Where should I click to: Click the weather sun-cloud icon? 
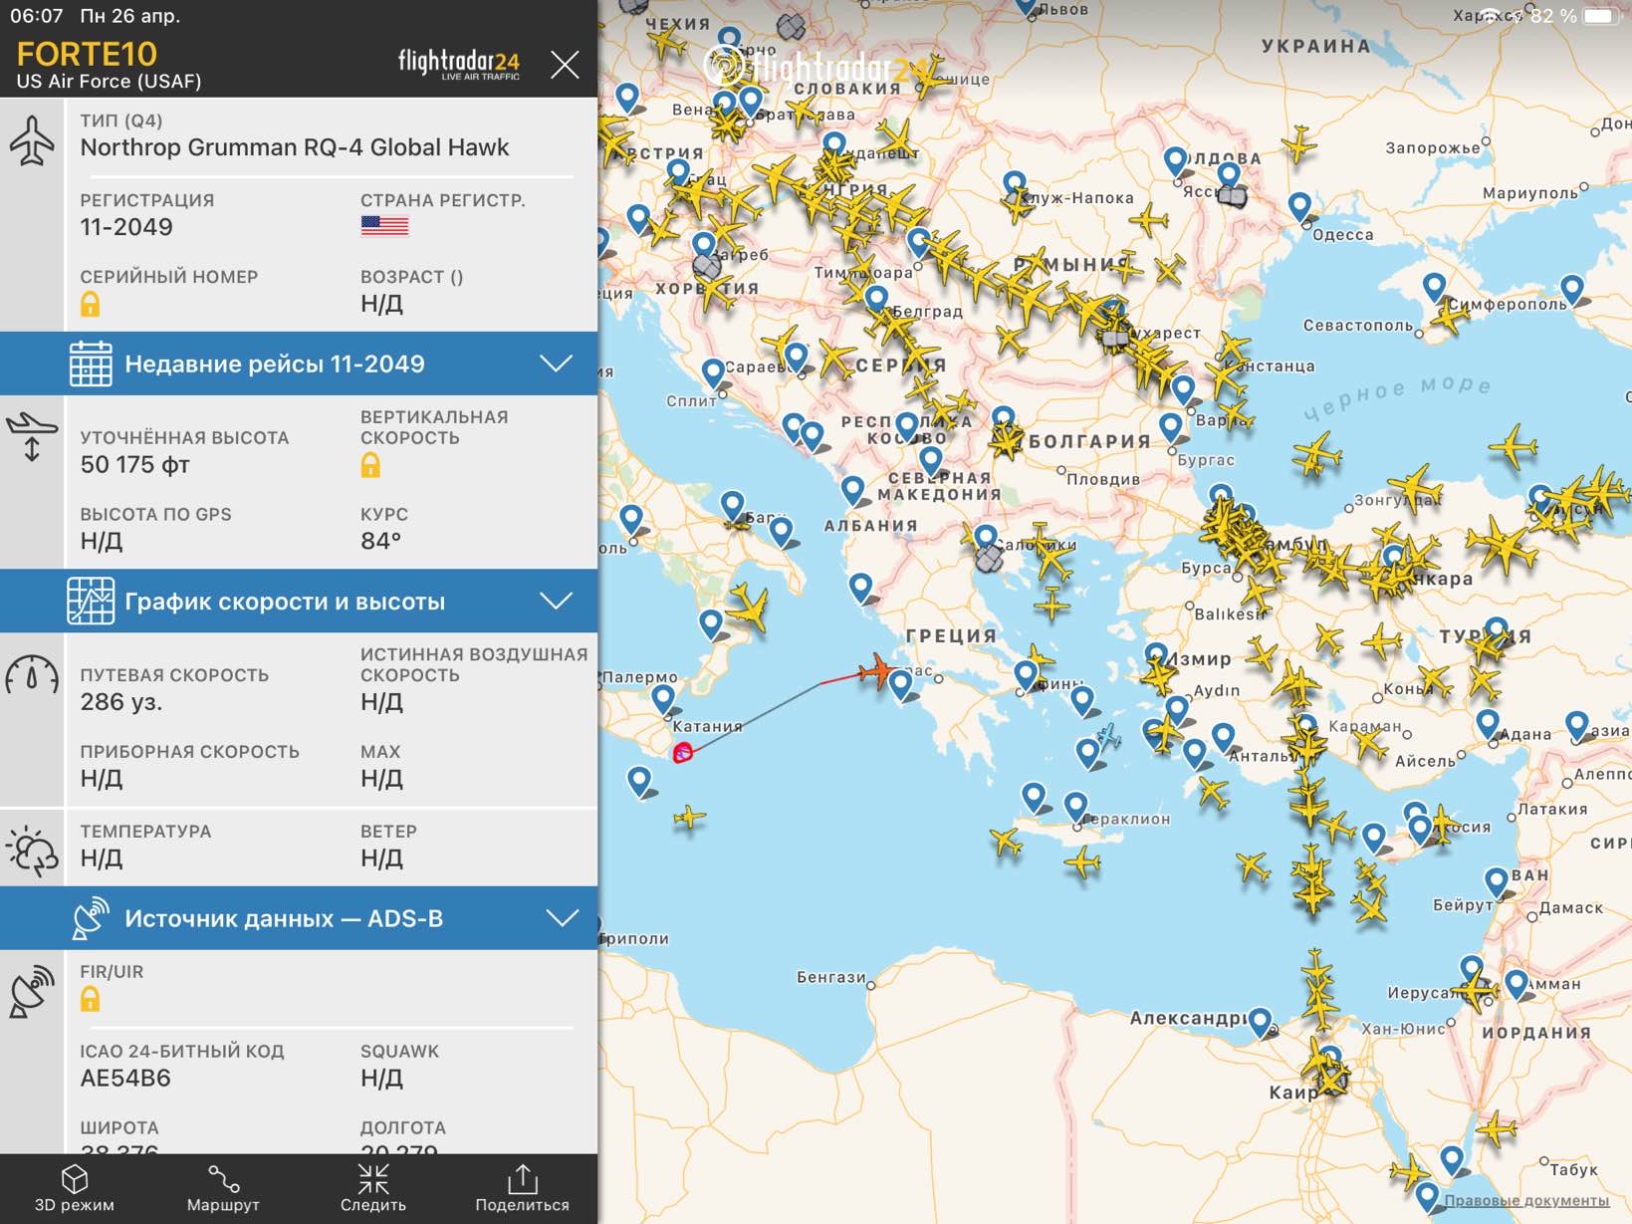[32, 852]
